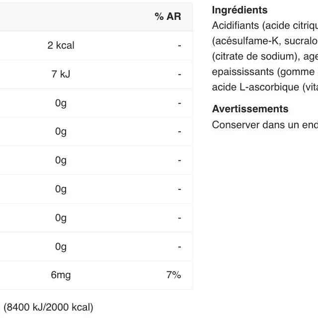
Task: Select the 0g value directly above 6mg
Action: (61, 246)
